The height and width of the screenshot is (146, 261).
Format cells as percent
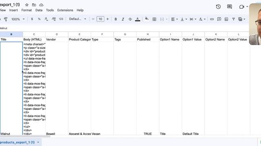tap(39, 19)
